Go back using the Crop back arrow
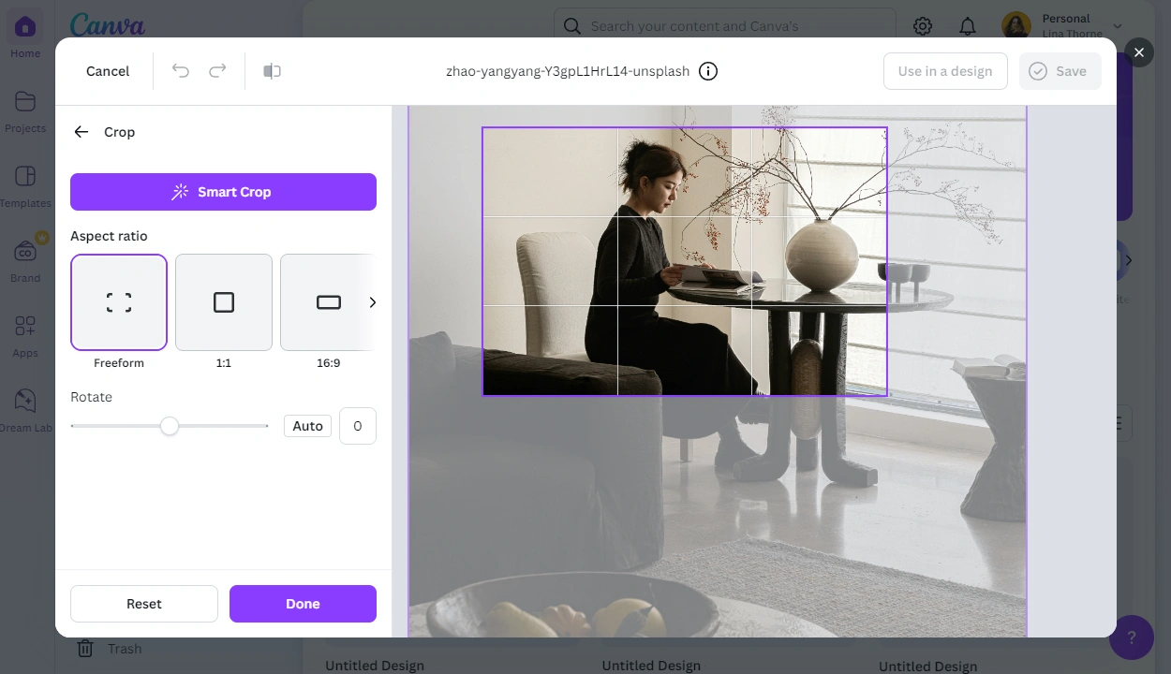 [82, 132]
